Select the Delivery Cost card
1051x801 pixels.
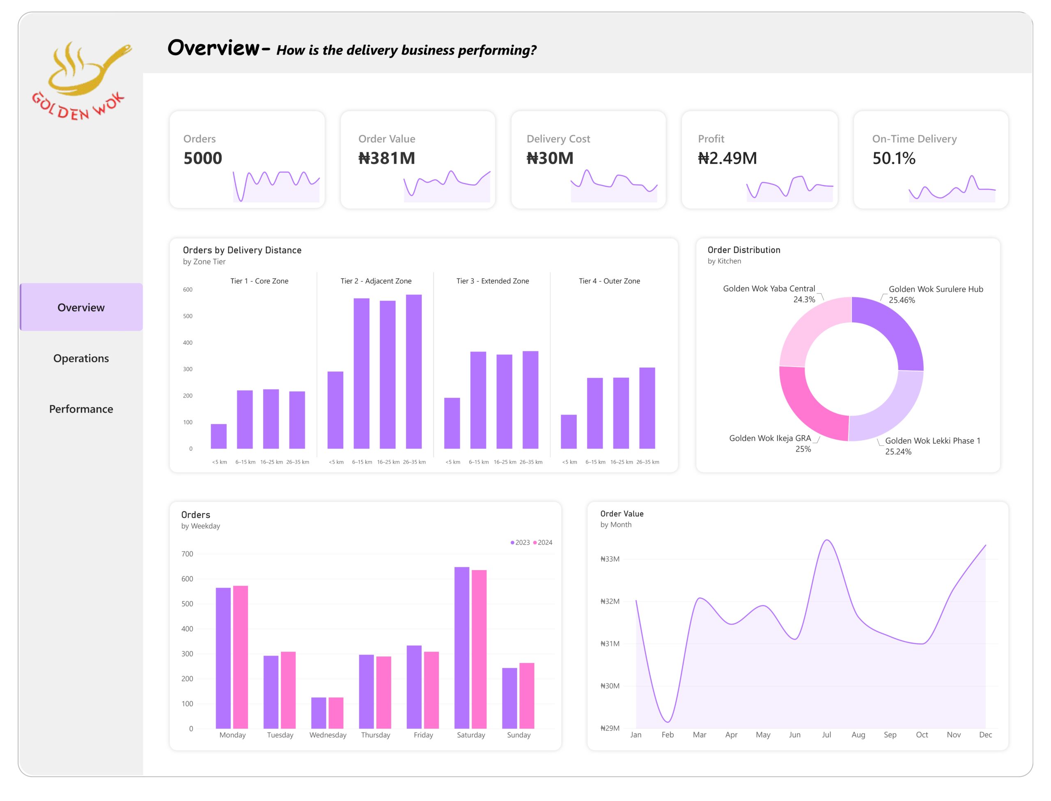pyautogui.click(x=588, y=160)
